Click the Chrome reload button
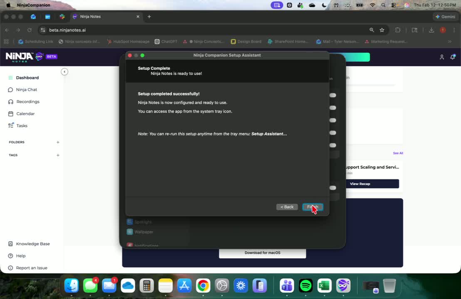Screen dimensions: 461x299 [x=30, y=30]
